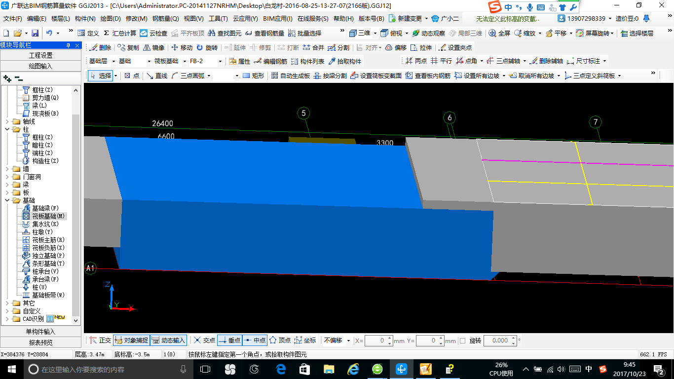Click 拾取构件 pick component tool

coord(344,61)
